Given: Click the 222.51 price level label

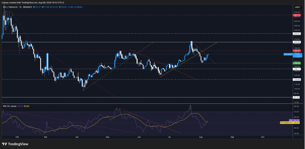Looking at the screenshot, I should click(x=297, y=34).
